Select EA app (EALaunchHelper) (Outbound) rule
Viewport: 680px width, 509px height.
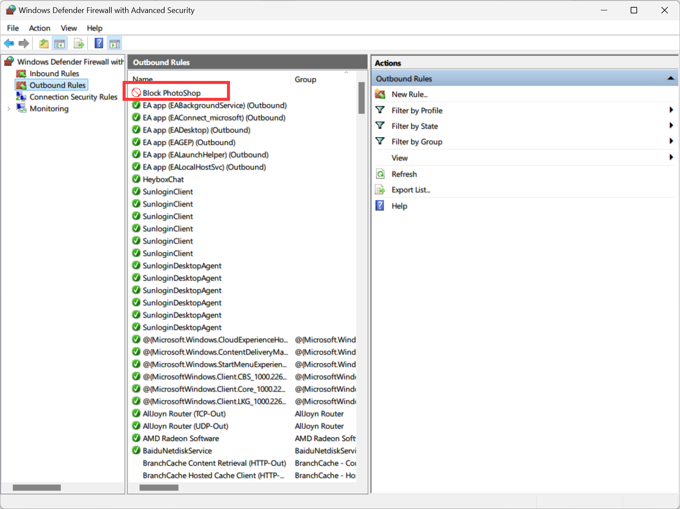coord(206,155)
